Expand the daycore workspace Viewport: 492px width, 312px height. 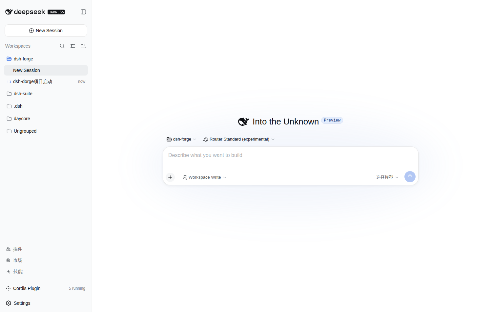pyautogui.click(x=46, y=119)
